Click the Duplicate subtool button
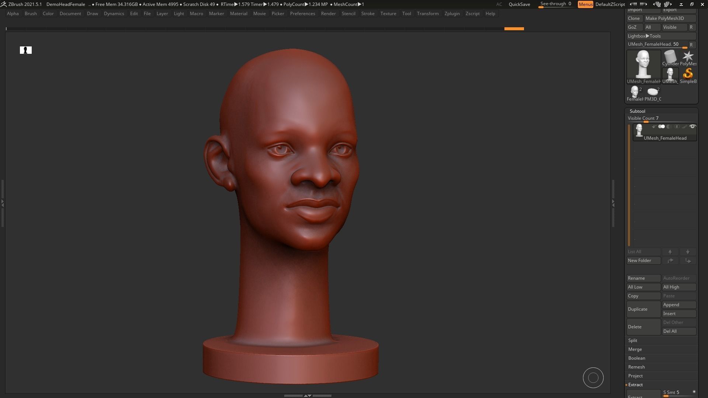The height and width of the screenshot is (398, 708). (x=643, y=309)
